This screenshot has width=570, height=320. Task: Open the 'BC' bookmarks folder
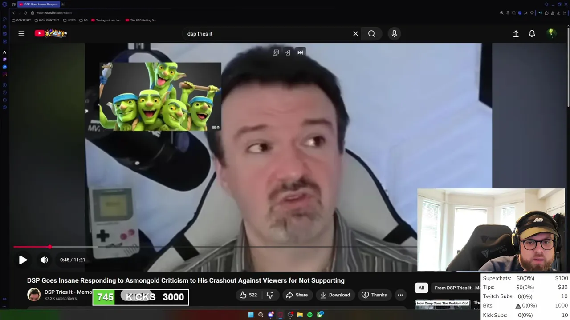[83, 20]
